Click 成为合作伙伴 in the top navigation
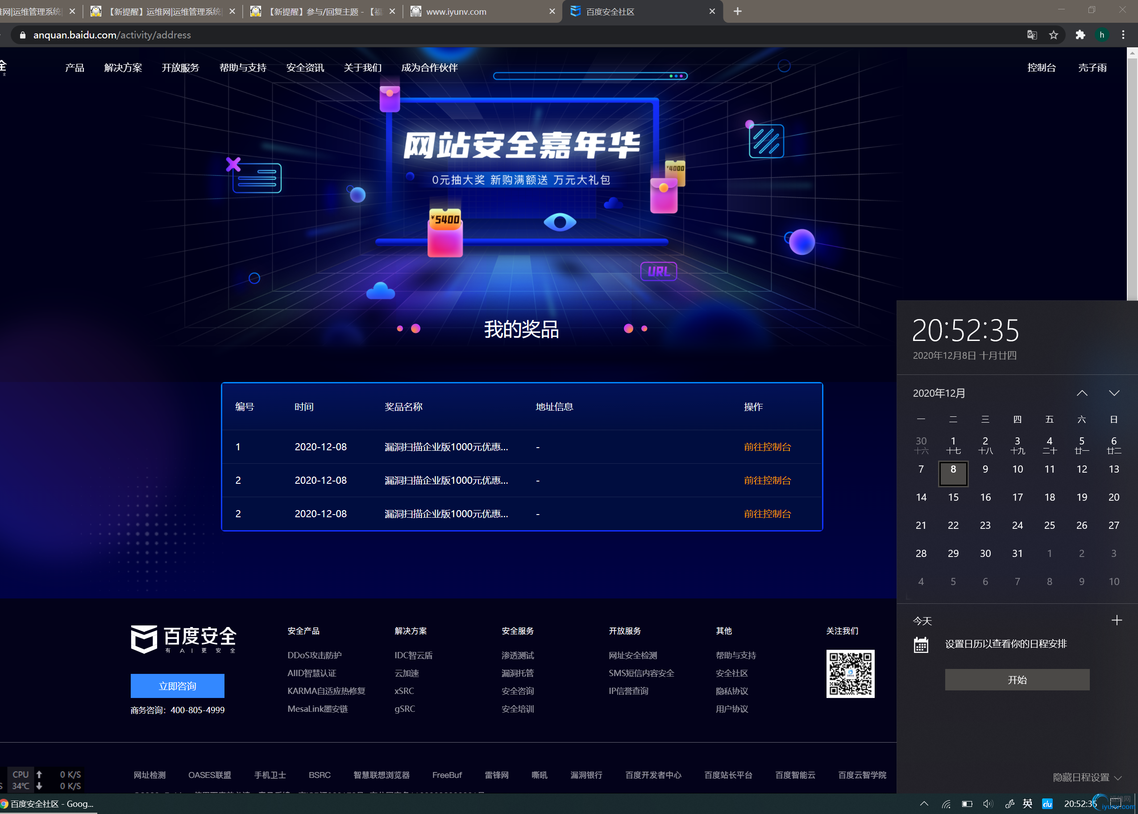 coord(429,68)
